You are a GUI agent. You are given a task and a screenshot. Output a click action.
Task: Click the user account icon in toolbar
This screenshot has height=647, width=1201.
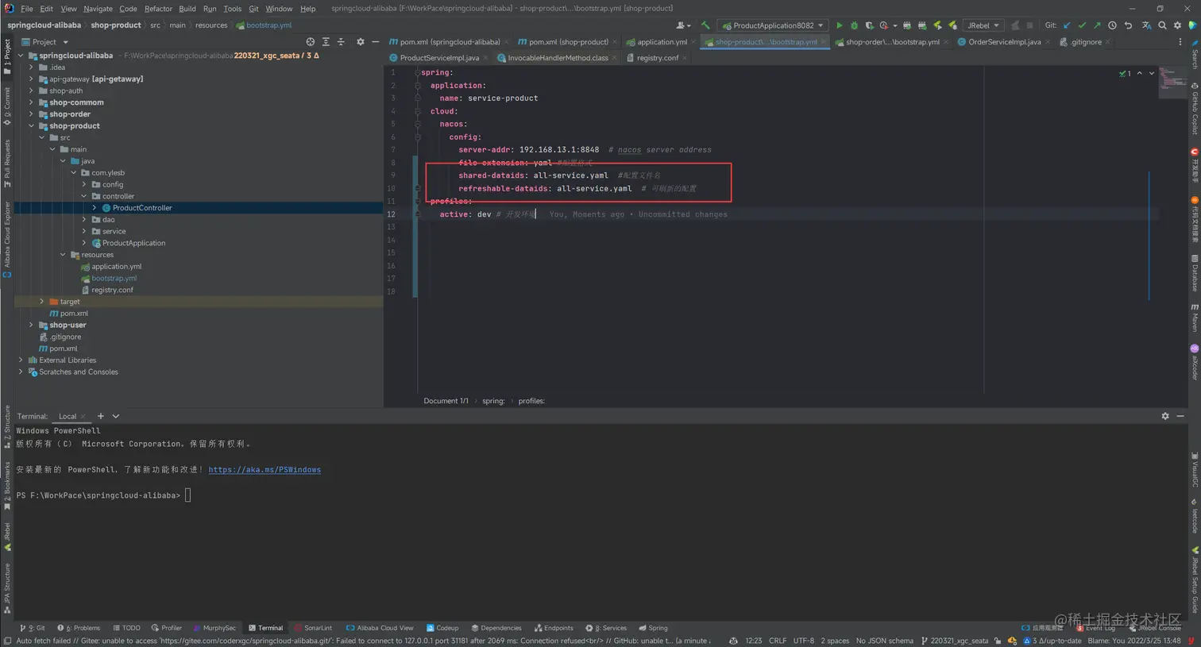click(x=682, y=25)
